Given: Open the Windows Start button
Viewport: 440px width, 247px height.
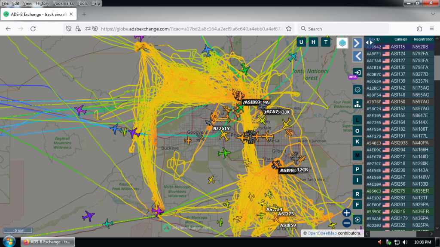Looking at the screenshot, I should (9, 242).
